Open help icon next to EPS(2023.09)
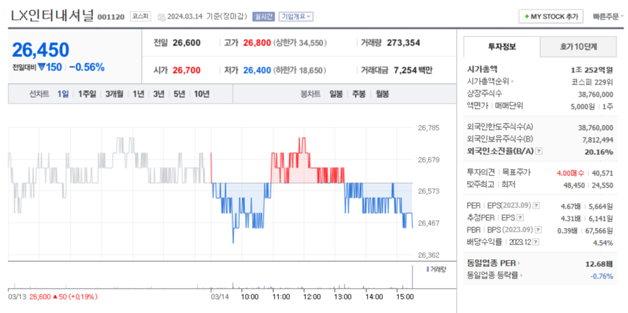This screenshot has height=313, width=628. [x=536, y=205]
